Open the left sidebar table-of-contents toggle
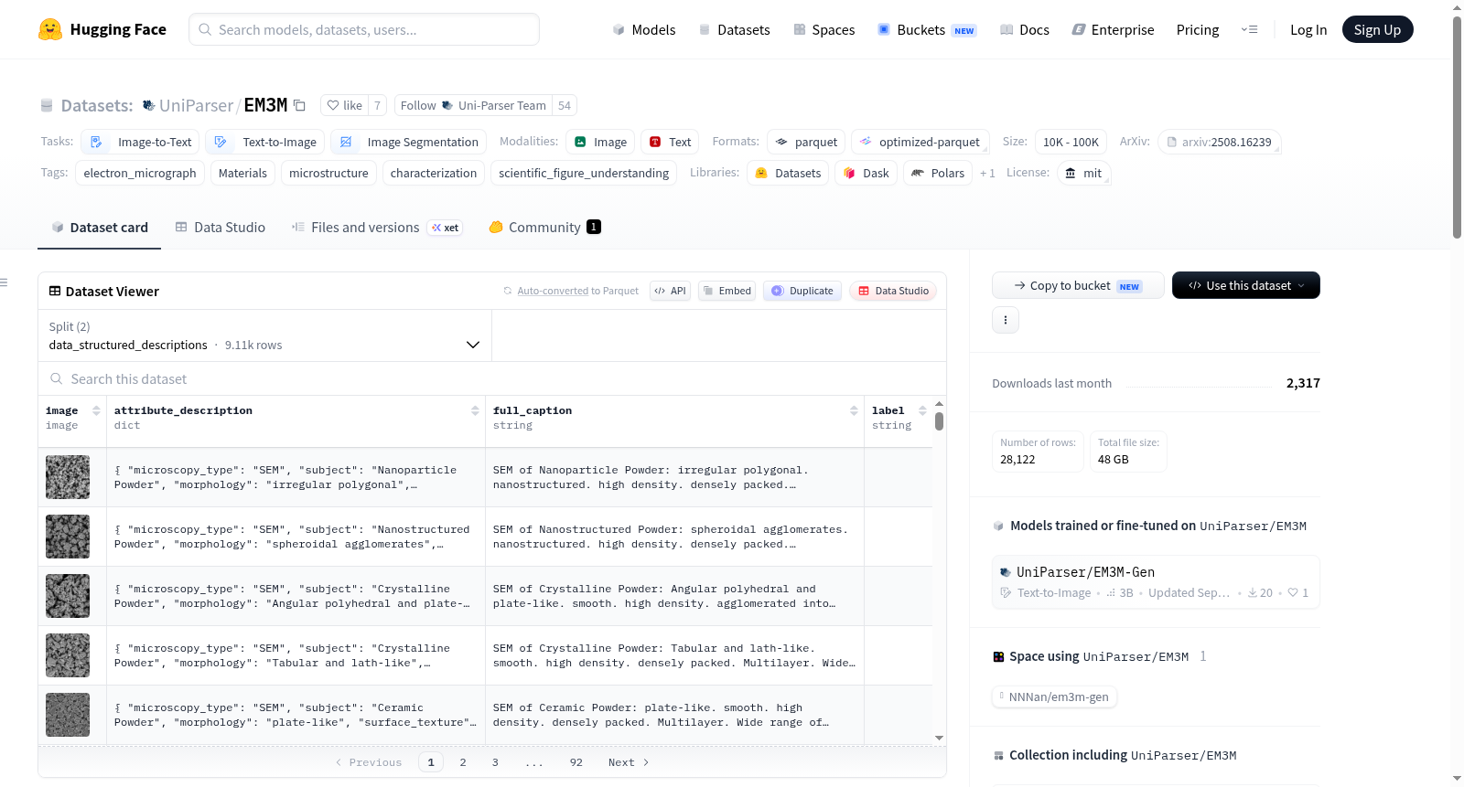Screen dimensions: 1464x787 pos(5,282)
